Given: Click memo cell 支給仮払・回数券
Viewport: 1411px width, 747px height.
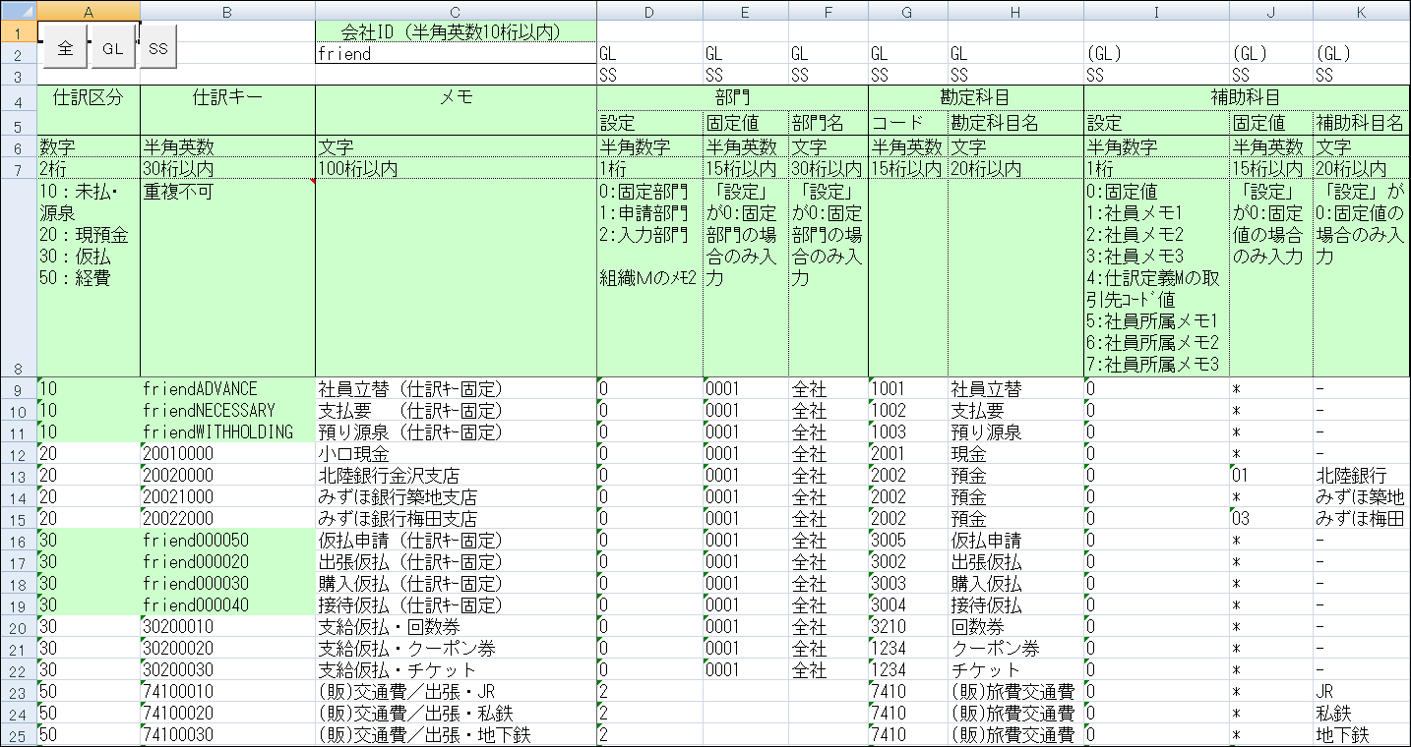Looking at the screenshot, I should tap(456, 627).
